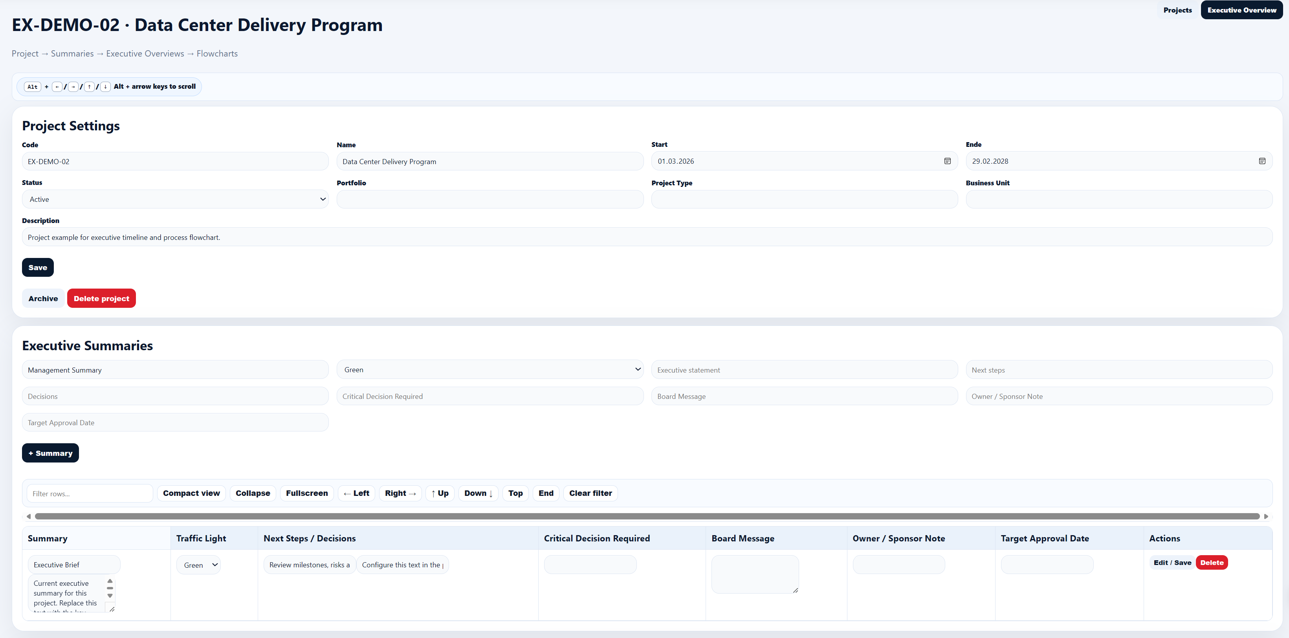
Task: Jump to End of the table
Action: tap(546, 493)
